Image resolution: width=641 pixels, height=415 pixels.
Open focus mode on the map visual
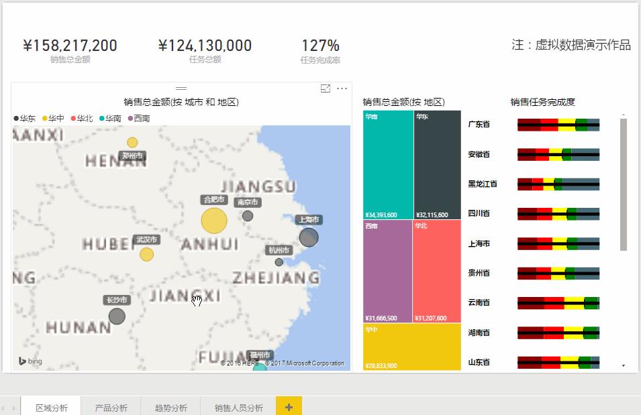pos(325,88)
